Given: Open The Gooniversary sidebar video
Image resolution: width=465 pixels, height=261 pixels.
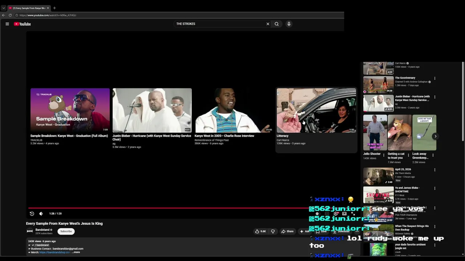Looking at the screenshot, I should [x=379, y=84].
